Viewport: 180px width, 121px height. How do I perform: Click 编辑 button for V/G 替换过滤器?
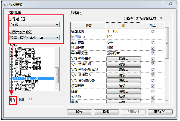tap(123, 80)
